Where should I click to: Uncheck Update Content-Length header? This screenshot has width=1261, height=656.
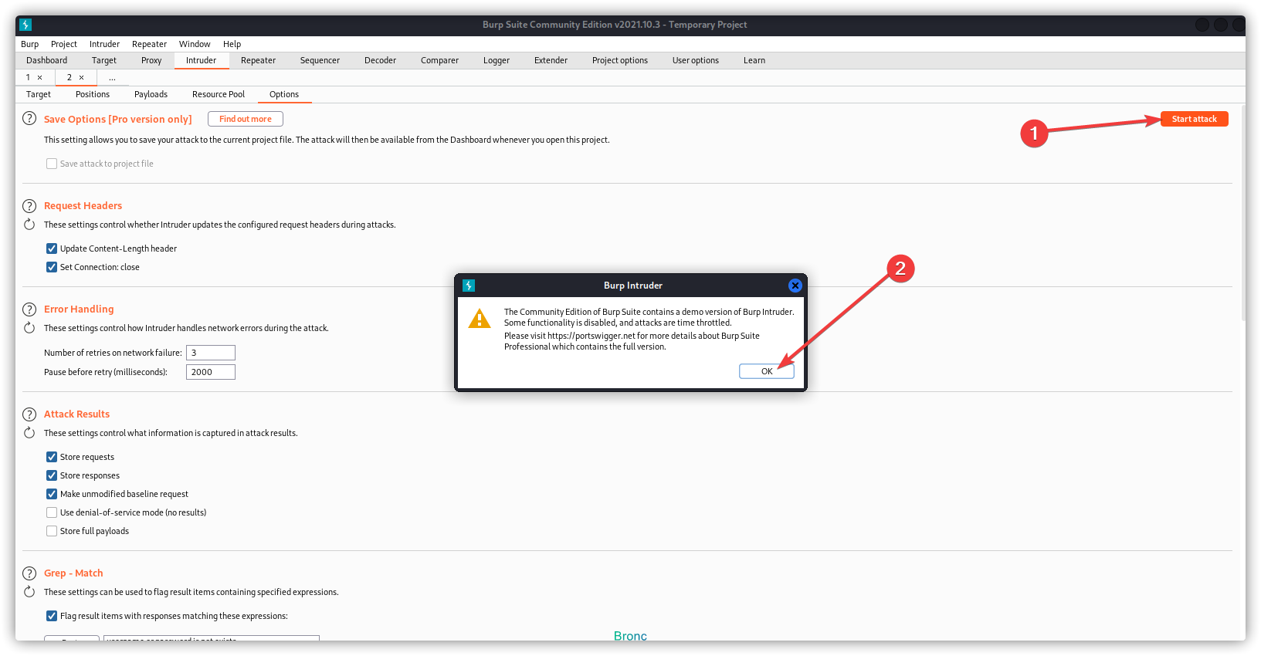click(52, 249)
